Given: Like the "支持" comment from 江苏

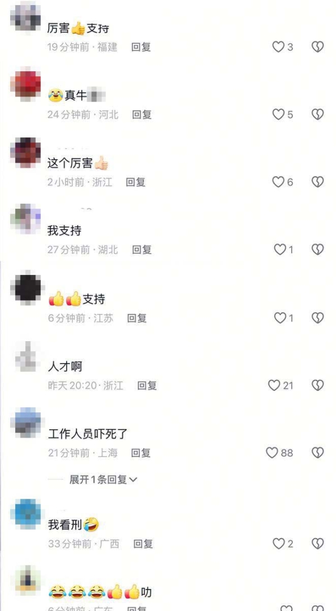Looking at the screenshot, I should click(x=280, y=318).
